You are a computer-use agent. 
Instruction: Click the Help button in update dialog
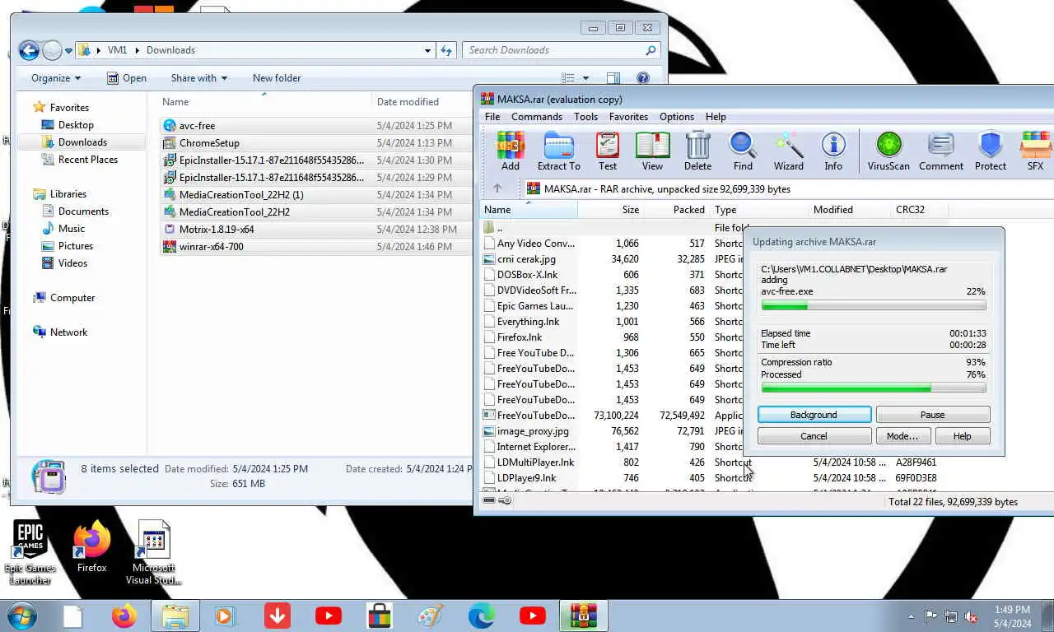point(962,436)
